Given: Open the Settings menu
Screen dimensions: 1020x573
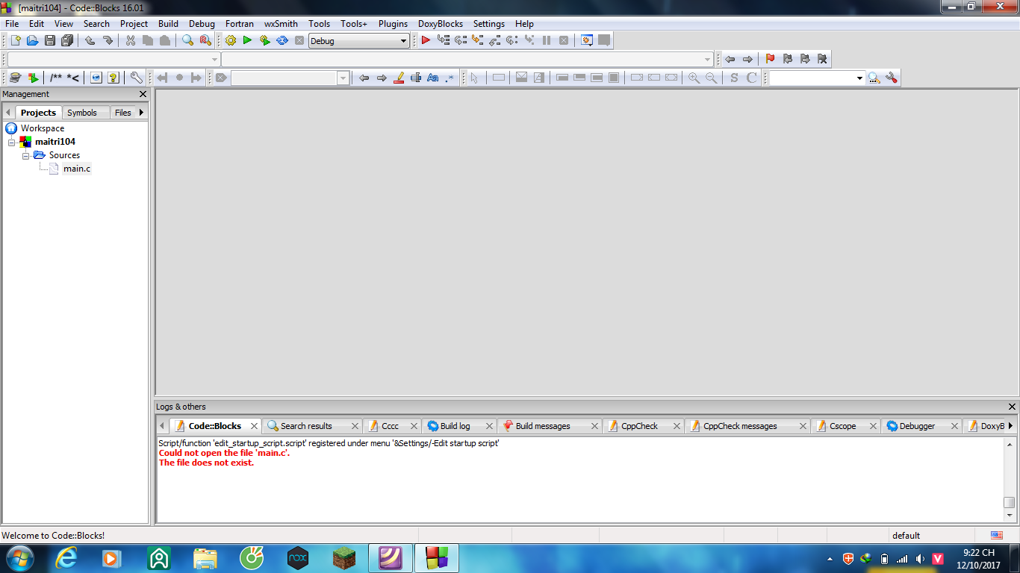Looking at the screenshot, I should pos(489,24).
